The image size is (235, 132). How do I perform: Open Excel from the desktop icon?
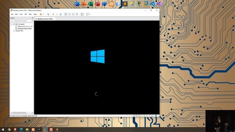pyautogui.click(x=91, y=4)
